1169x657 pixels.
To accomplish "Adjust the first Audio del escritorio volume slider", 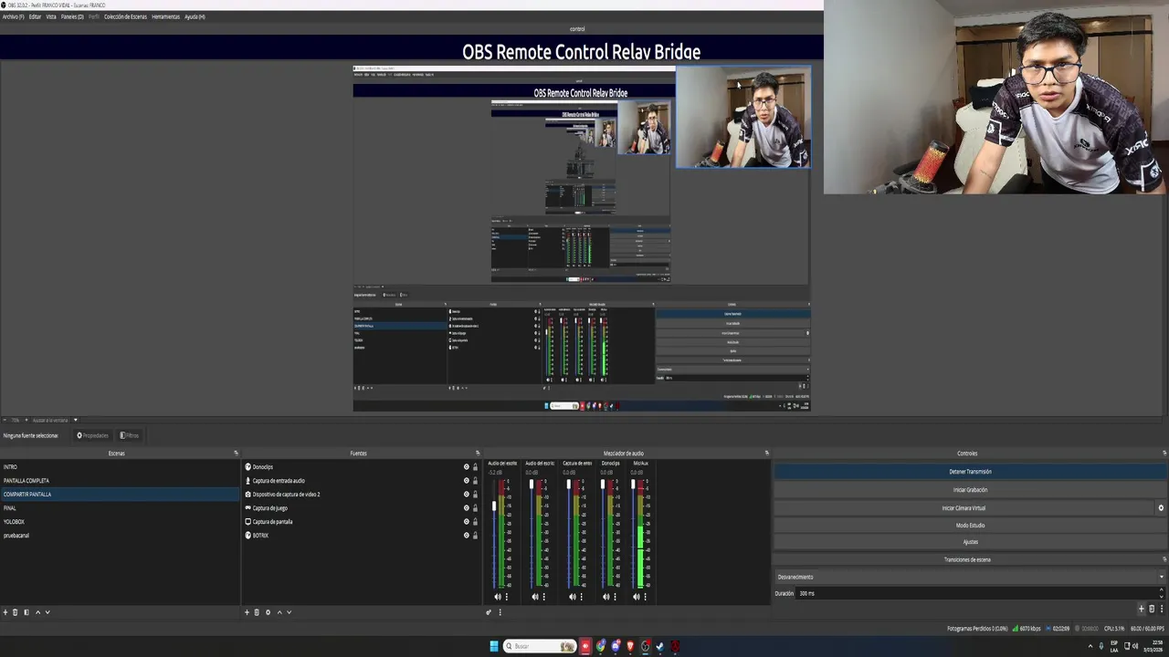I will [x=494, y=506].
